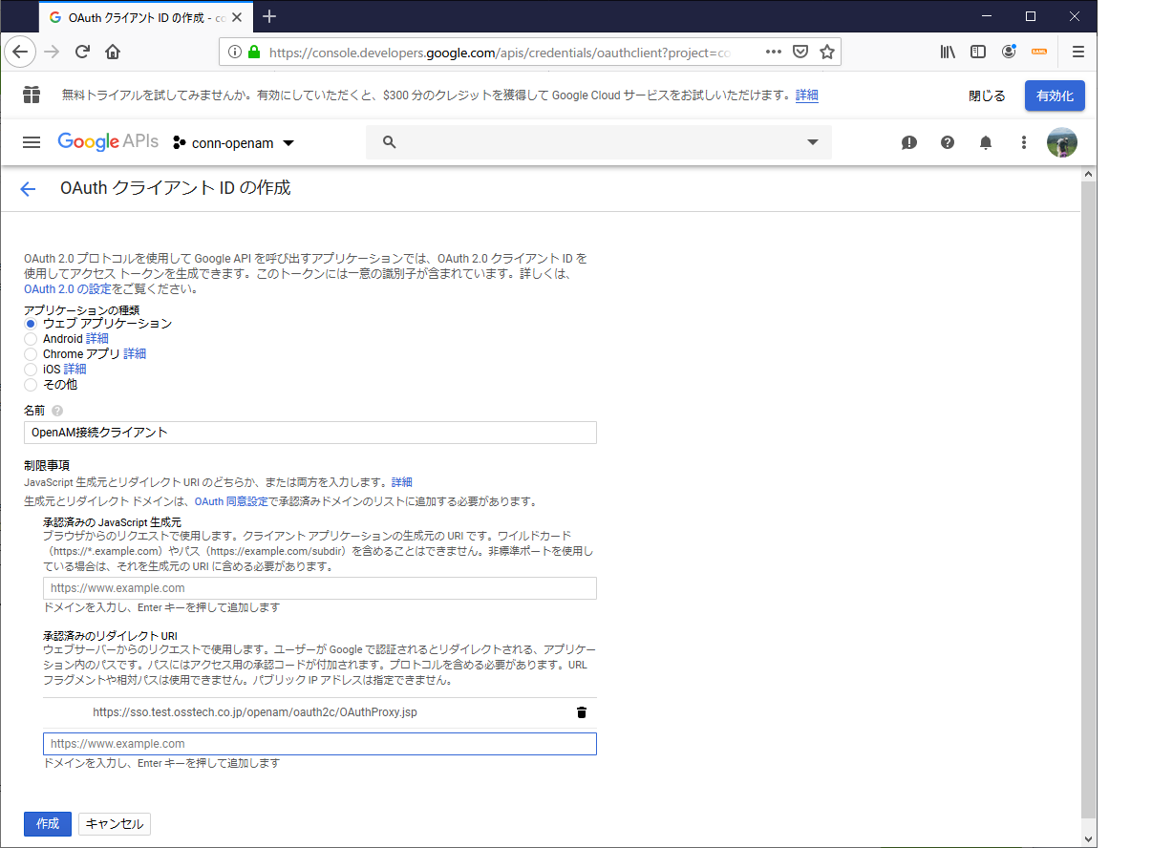Open the Firefox page actions ... dropdown
The width and height of the screenshot is (1173, 848).
click(773, 52)
